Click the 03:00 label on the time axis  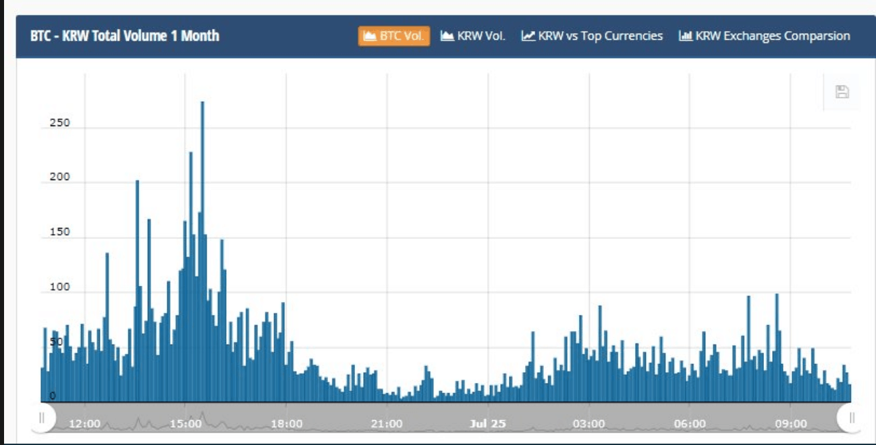(x=588, y=424)
